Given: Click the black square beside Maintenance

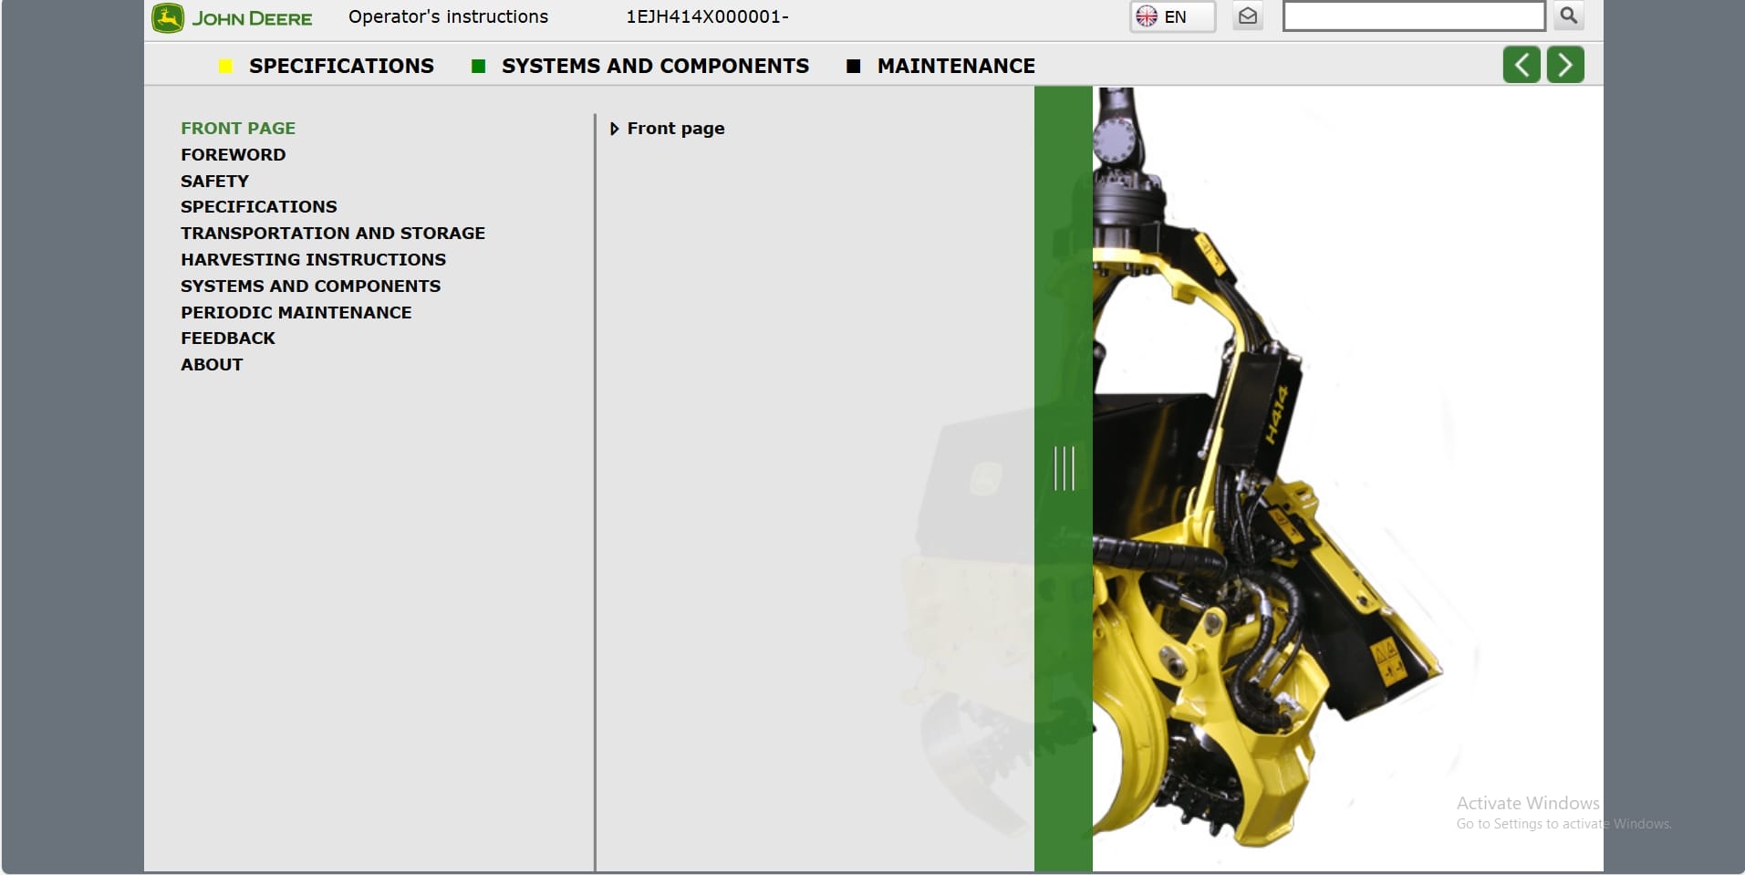Looking at the screenshot, I should 854,66.
